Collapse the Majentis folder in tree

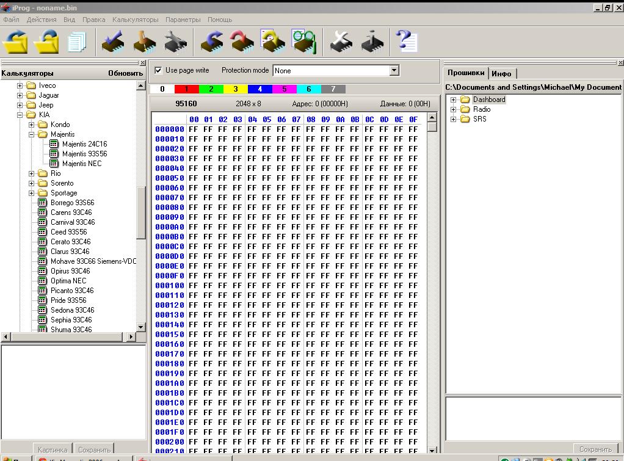(x=32, y=134)
